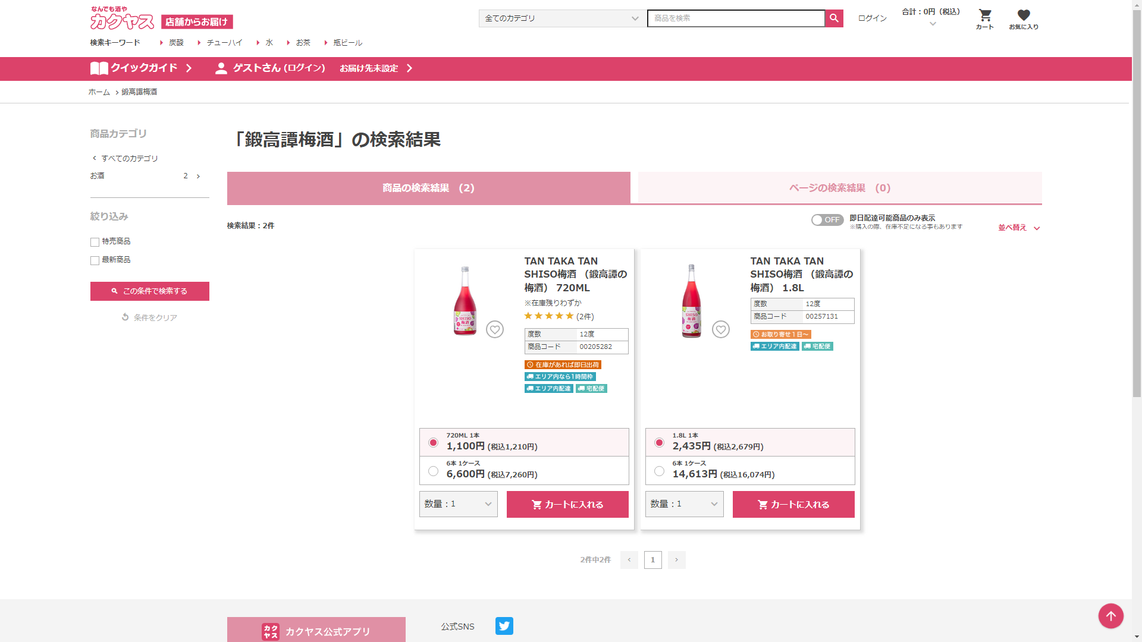This screenshot has width=1142, height=642.
Task: Click the guest user profile icon
Action: click(x=221, y=68)
